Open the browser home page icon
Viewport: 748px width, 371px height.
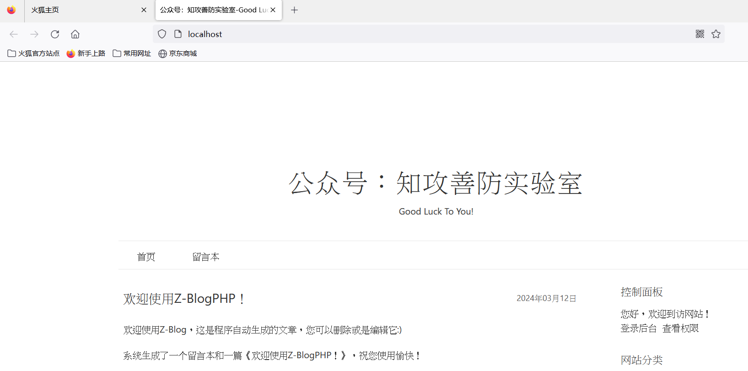coord(75,34)
